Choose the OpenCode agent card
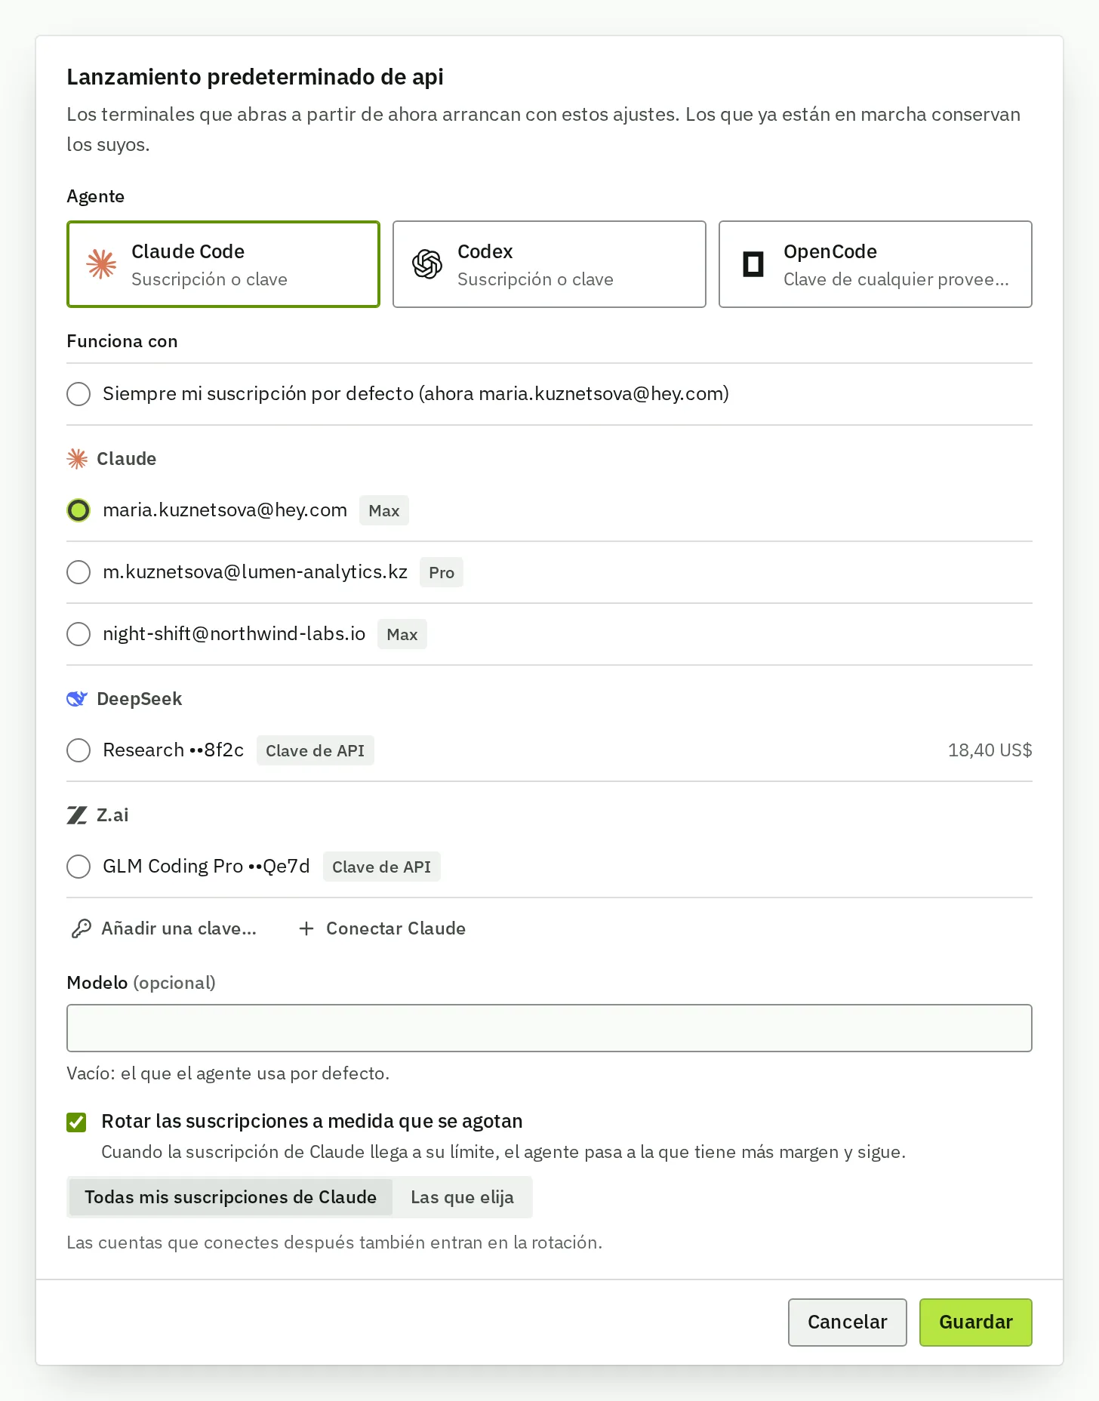This screenshot has width=1099, height=1401. 876,264
